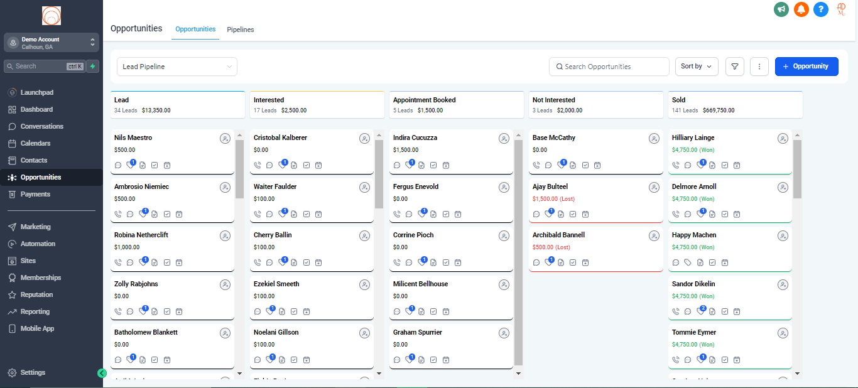Open calendar icon on Indira Cucuzza card
Image resolution: width=858 pixels, height=388 pixels.
(446, 165)
